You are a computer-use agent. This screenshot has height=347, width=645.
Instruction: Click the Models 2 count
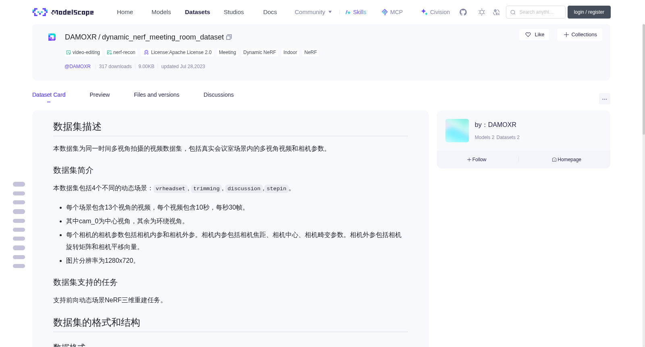point(485,137)
